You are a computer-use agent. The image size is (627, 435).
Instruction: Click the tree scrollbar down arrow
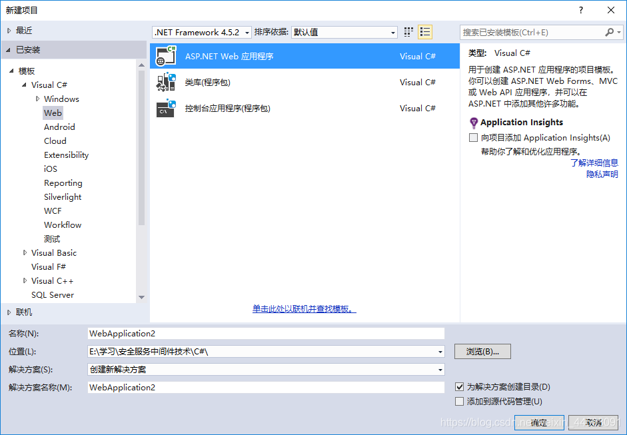click(141, 297)
